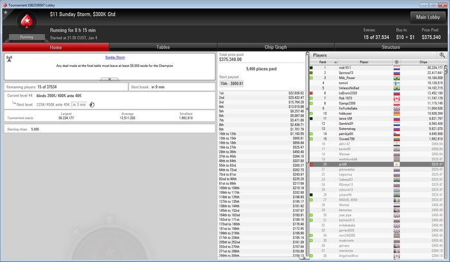Sort players by the country globe column
The width and height of the screenshot is (450, 262).
[397, 62]
